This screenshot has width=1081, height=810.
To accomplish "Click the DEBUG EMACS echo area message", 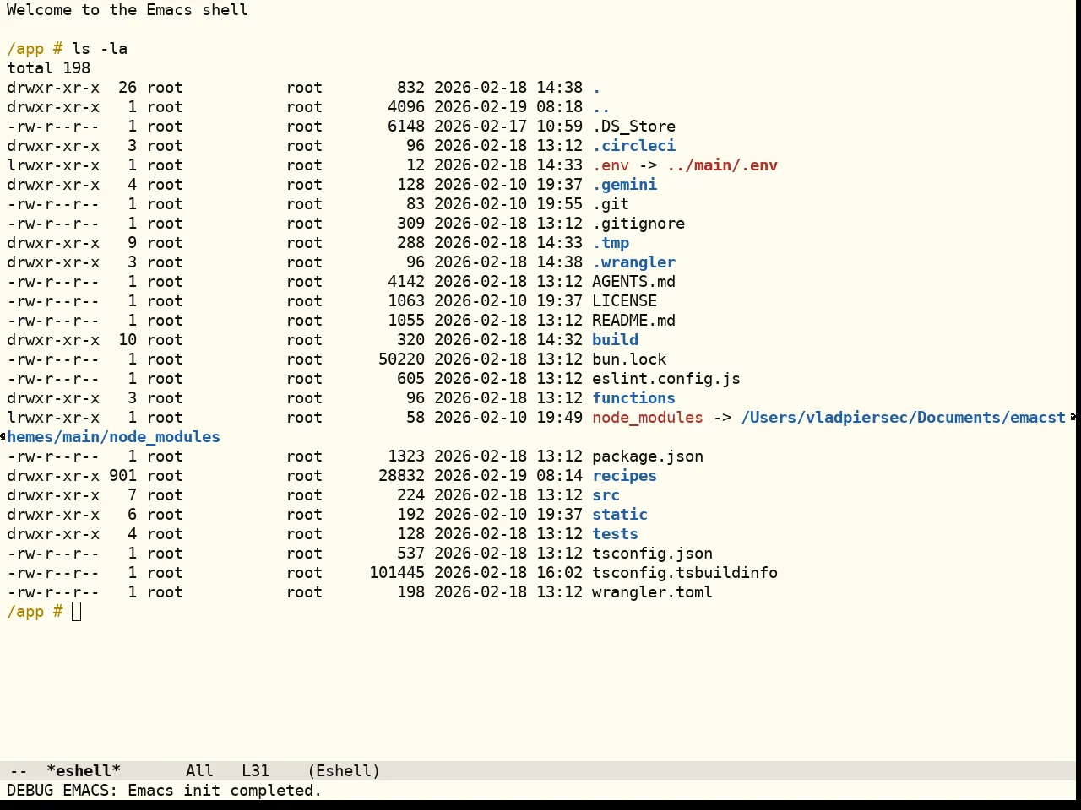I will [164, 791].
